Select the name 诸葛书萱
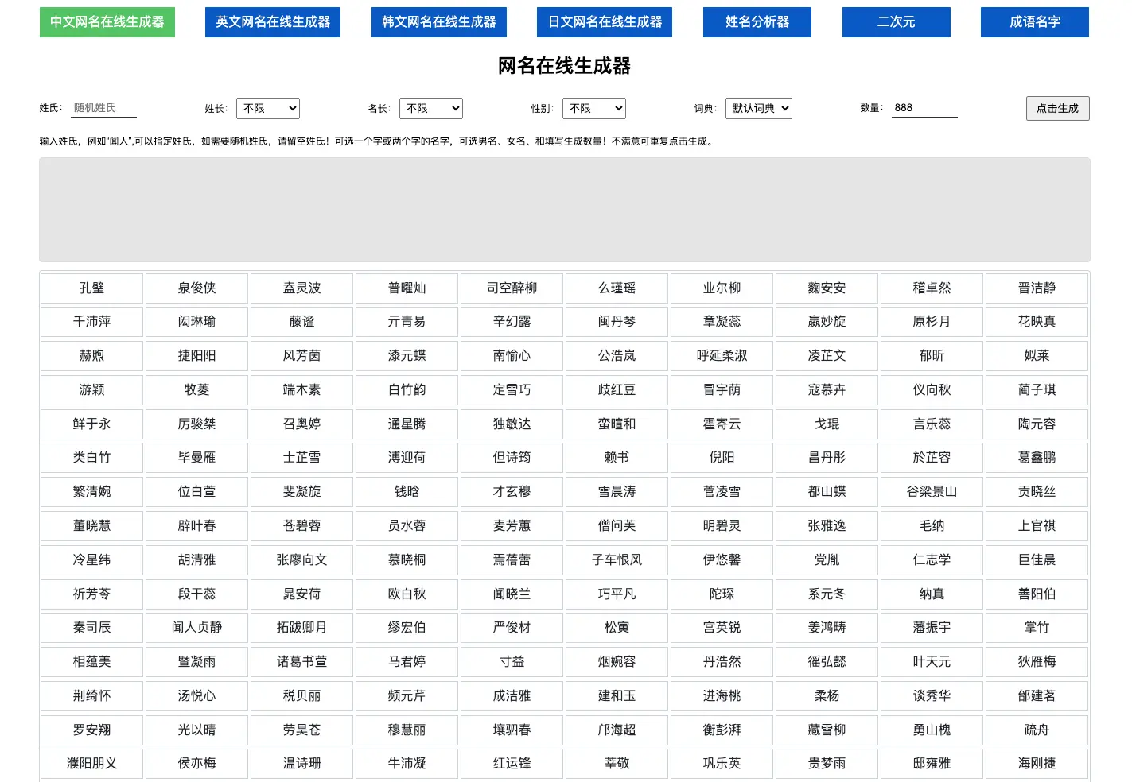Viewport: 1132px width, 782px height. 302,662
